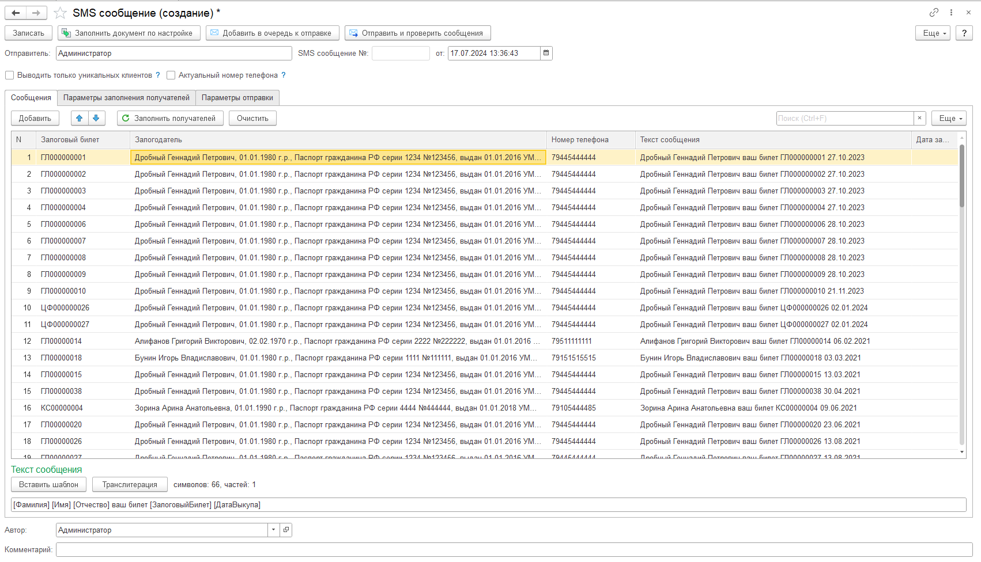
Task: Click 'Текст сообщения' column header
Action: [774, 139]
